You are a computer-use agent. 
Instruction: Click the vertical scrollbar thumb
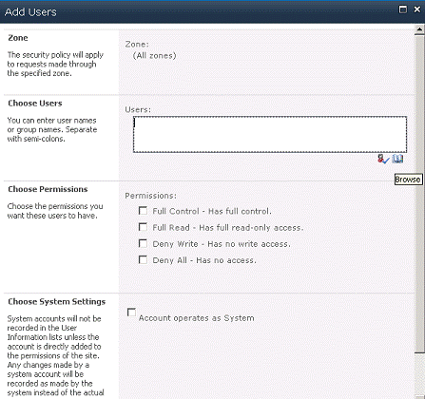(419, 193)
